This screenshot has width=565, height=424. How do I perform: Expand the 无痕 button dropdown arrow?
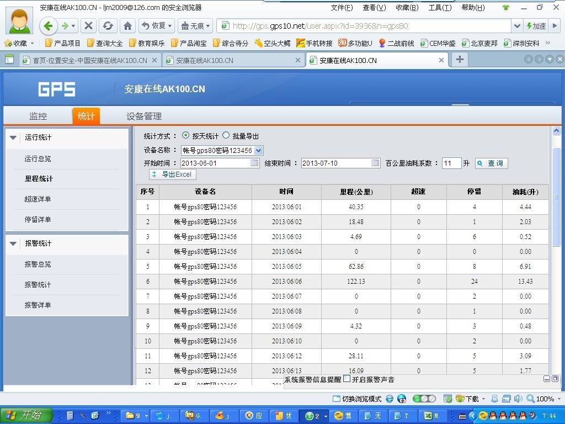208,26
